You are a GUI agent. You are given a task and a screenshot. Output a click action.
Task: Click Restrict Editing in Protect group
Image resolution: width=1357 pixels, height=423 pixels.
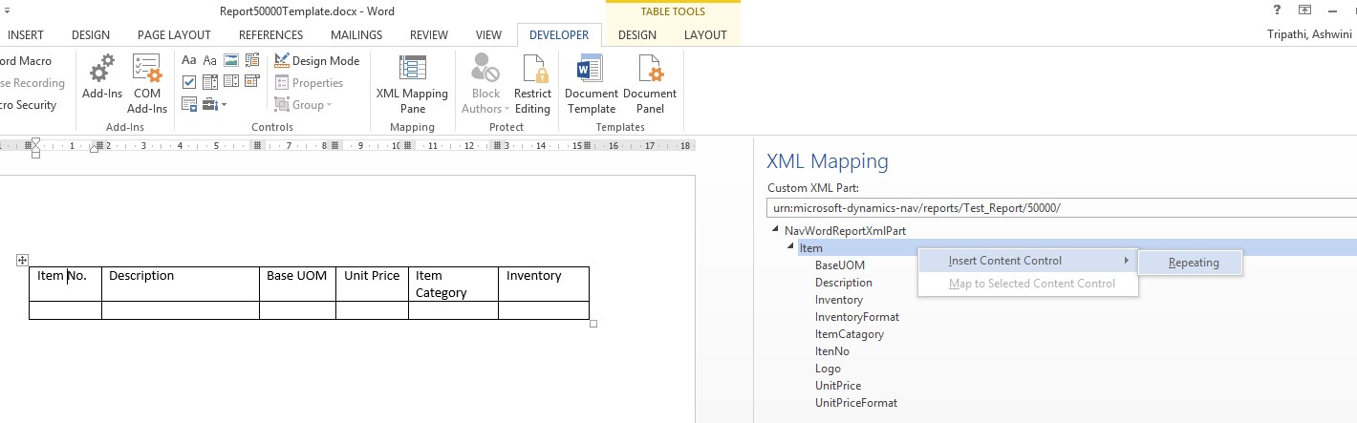pos(532,83)
